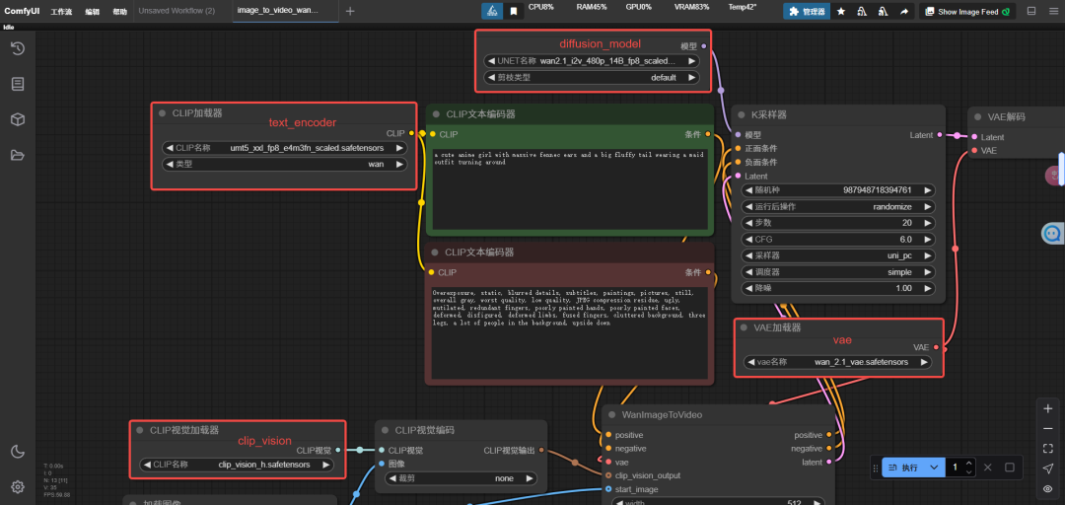Click the right arrow of 随机种 field
The width and height of the screenshot is (1065, 505).
click(x=928, y=190)
